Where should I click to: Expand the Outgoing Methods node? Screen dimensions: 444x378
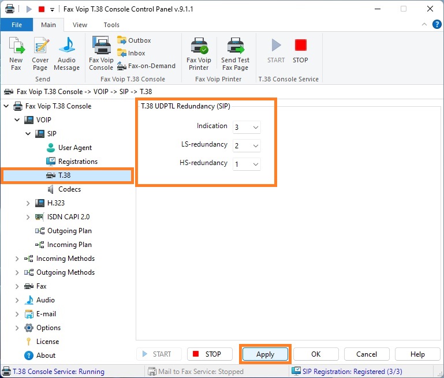[x=17, y=272]
